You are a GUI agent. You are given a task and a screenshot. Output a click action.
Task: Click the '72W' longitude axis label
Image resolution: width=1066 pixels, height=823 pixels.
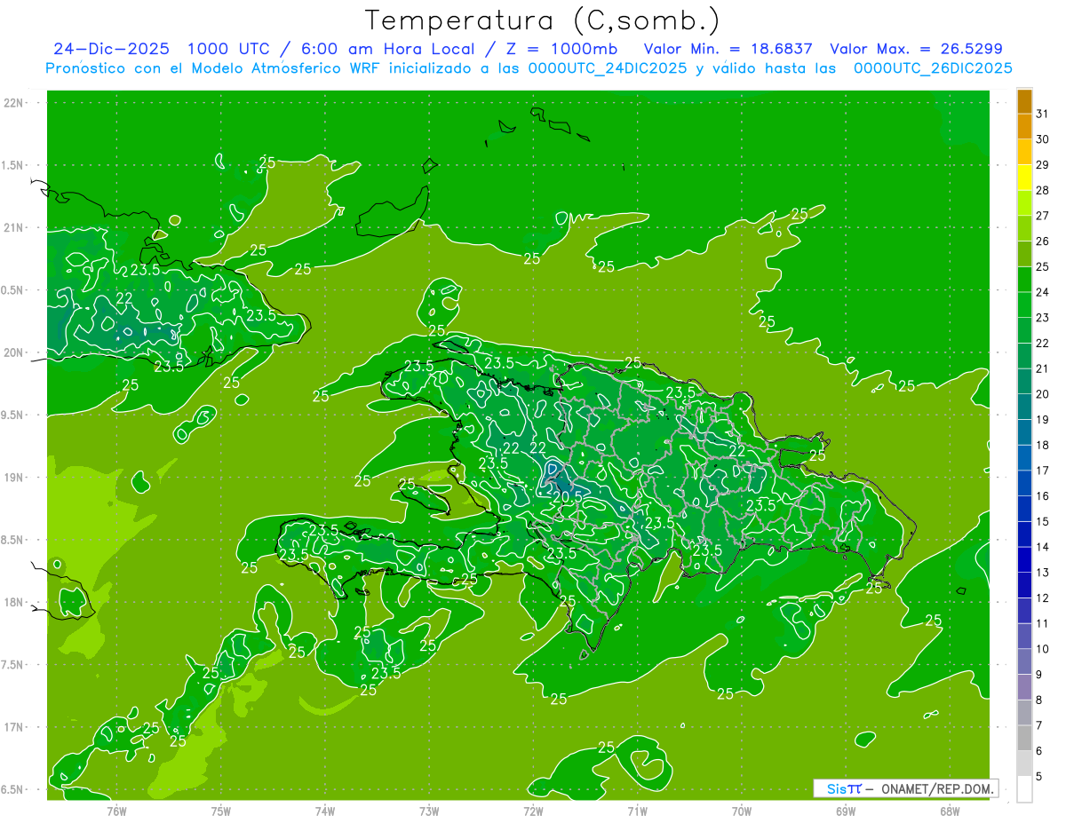pyautogui.click(x=533, y=811)
